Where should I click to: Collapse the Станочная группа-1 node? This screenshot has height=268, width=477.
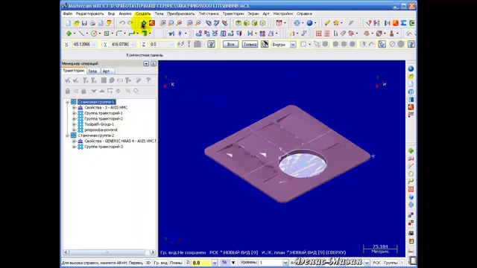[68, 102]
